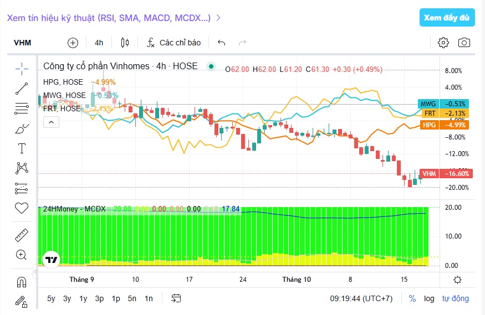Select the text annotation tool

[x=22, y=148]
